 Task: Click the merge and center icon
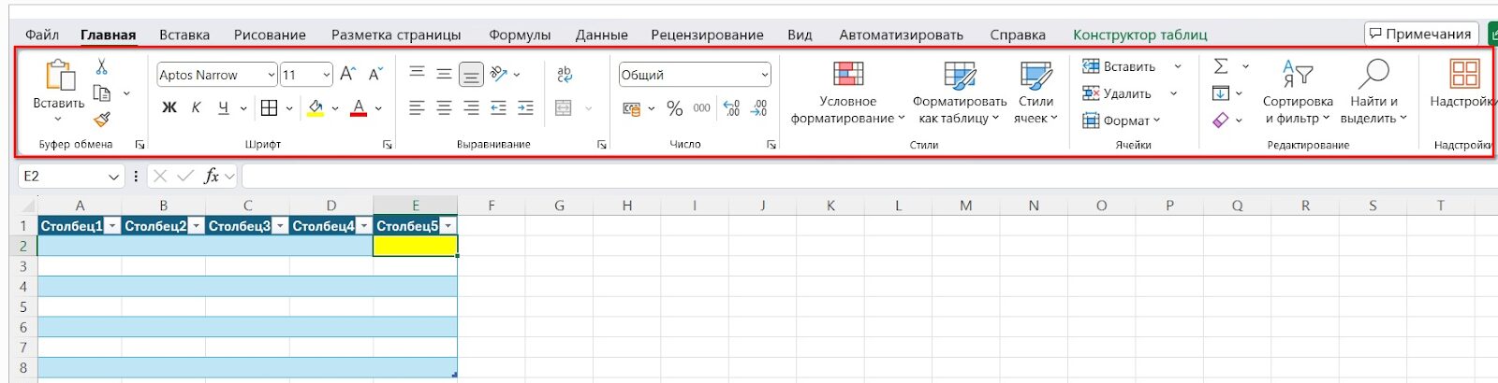tap(564, 108)
